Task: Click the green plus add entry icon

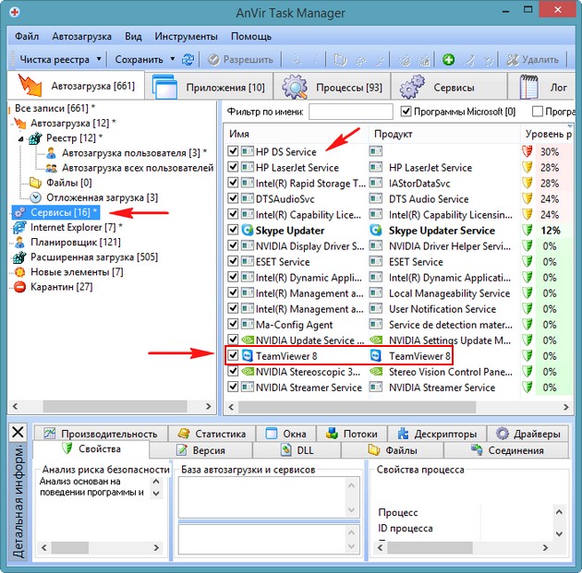Action: point(448,59)
